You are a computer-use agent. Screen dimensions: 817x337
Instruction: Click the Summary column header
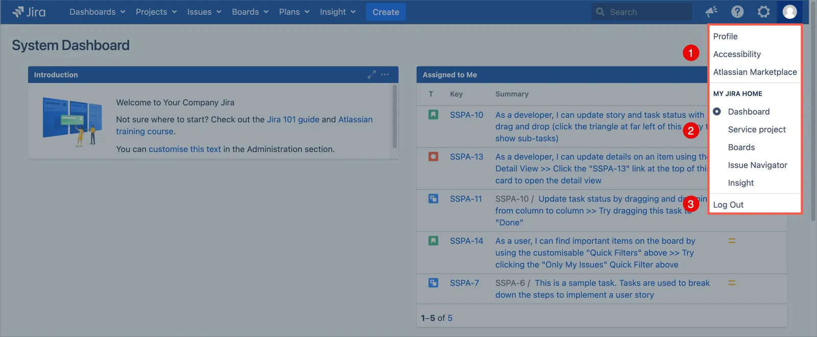tap(512, 94)
